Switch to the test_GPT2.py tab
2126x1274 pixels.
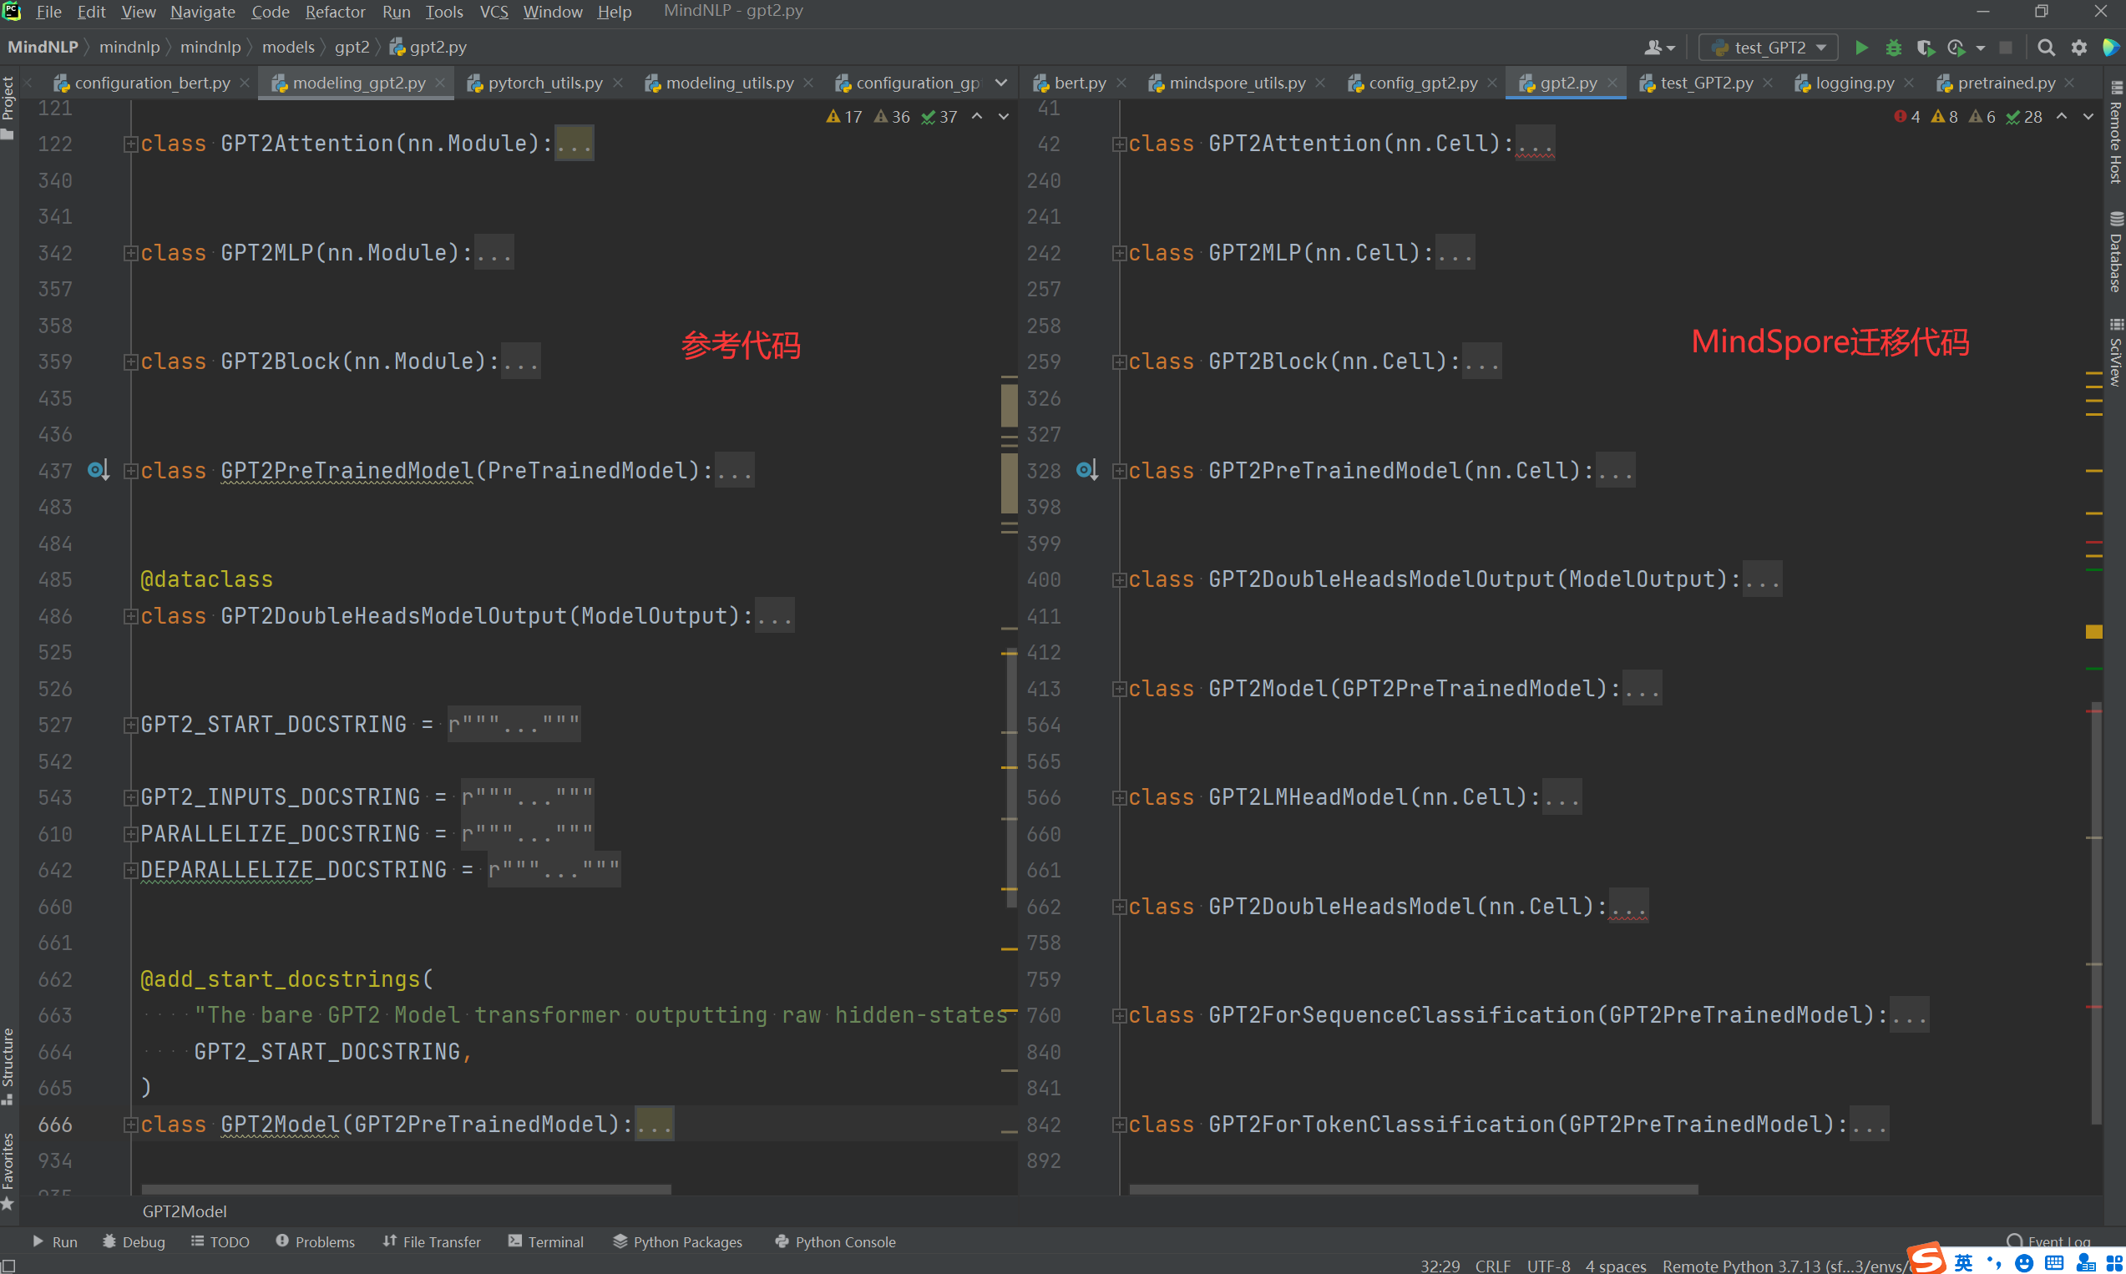tap(1705, 83)
